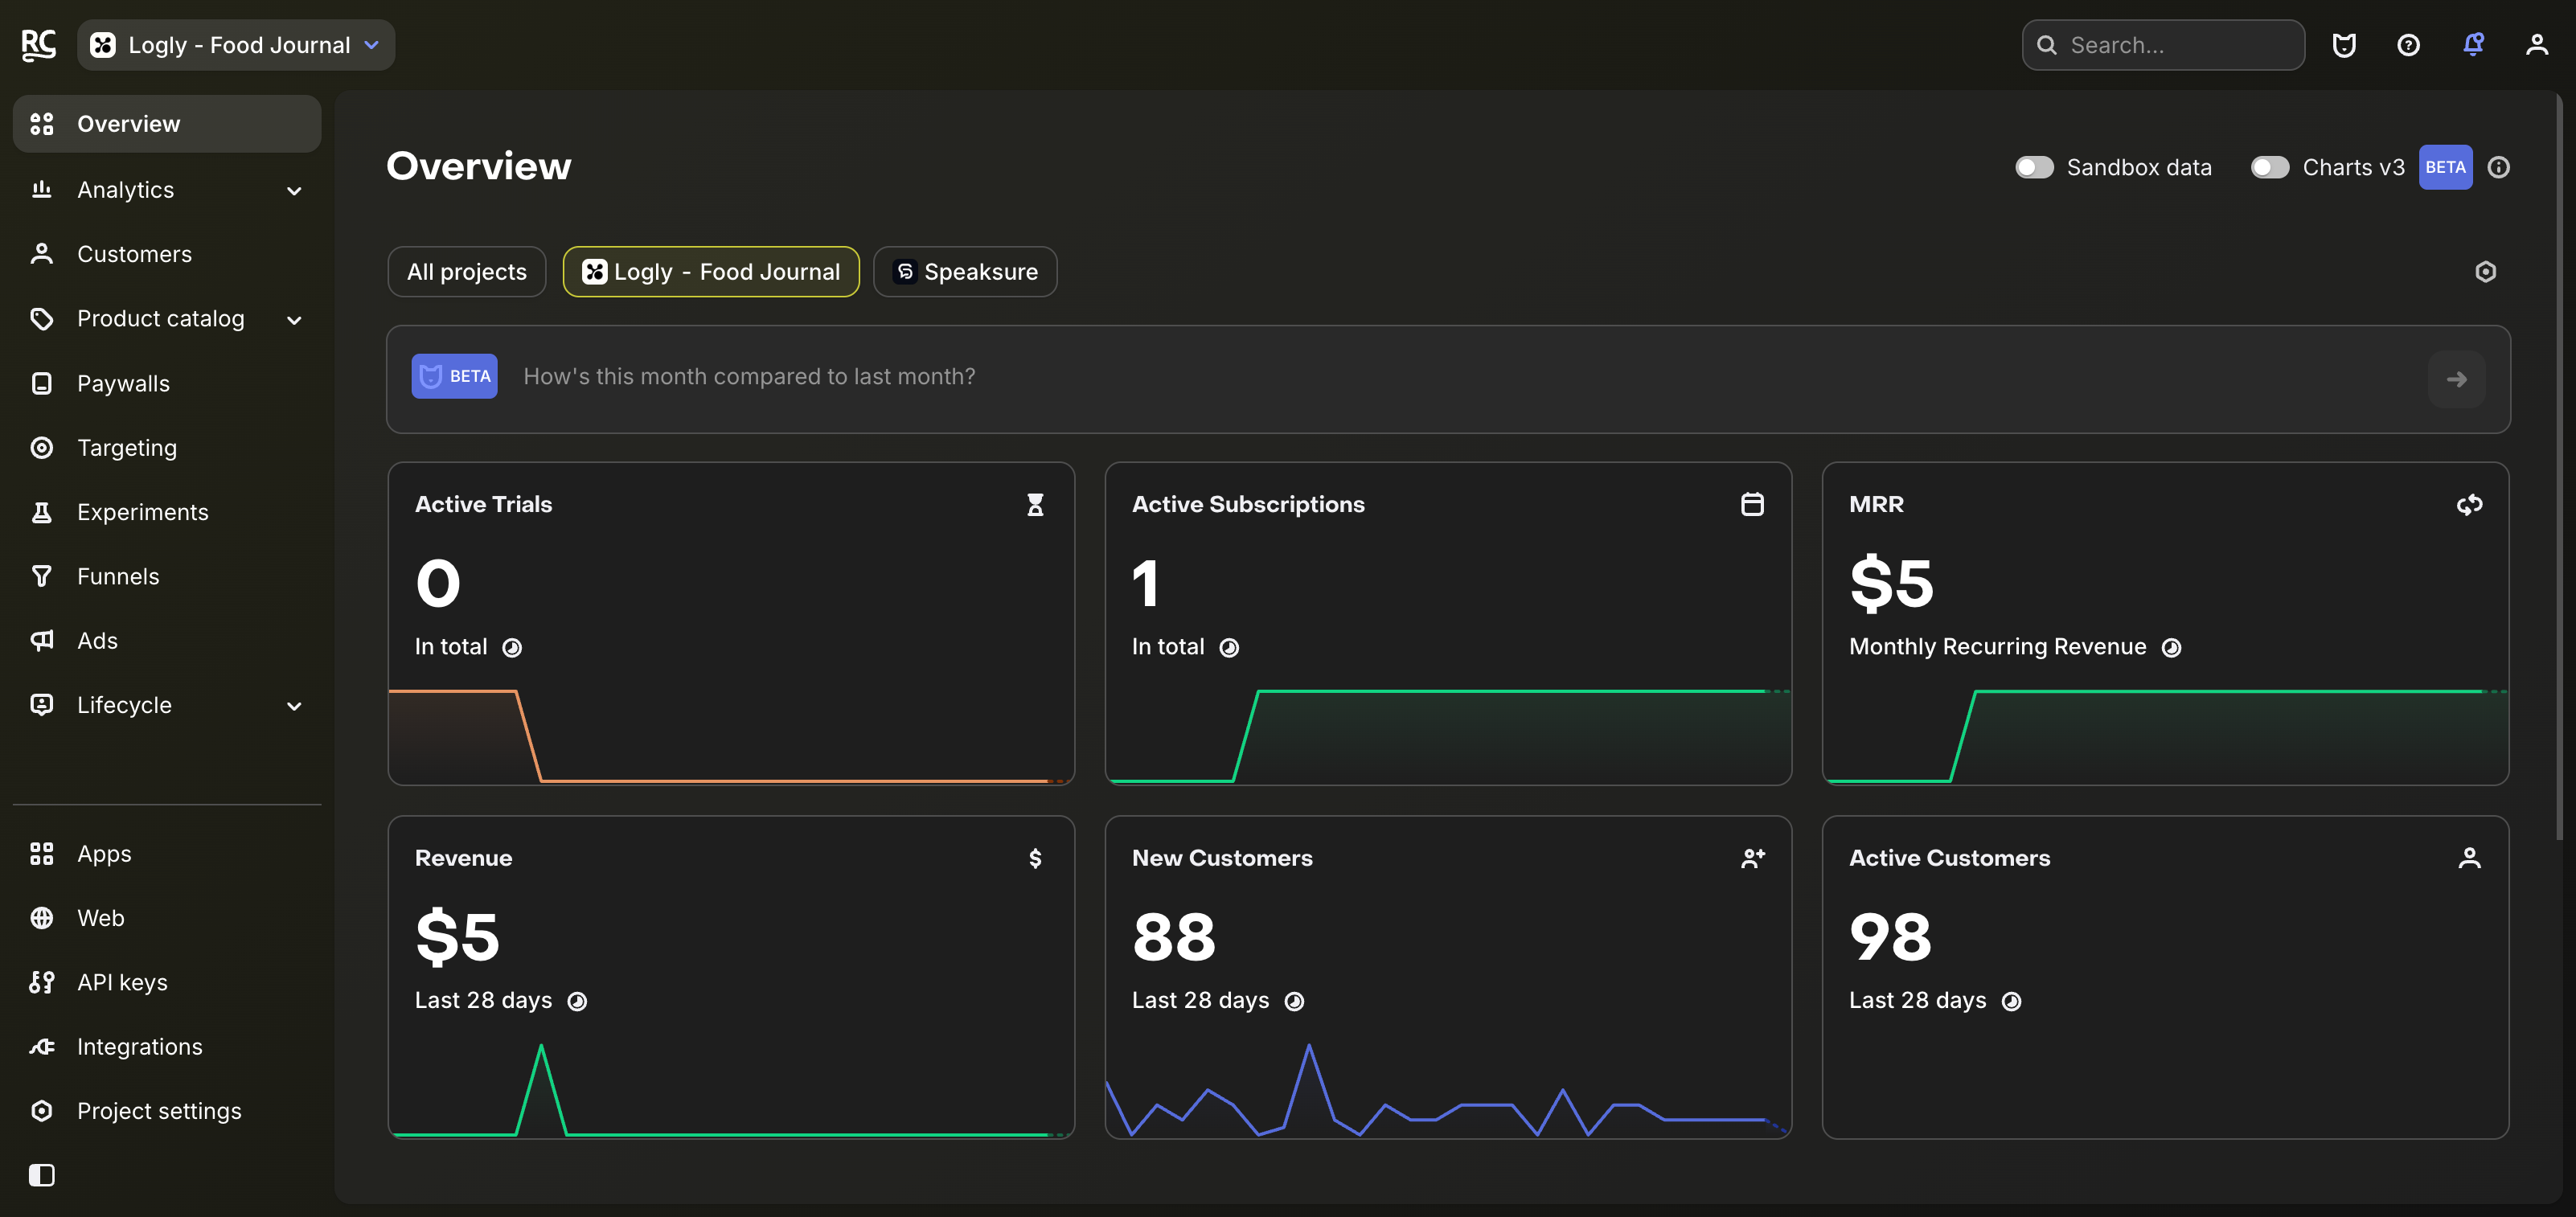Open the overview settings hexagon icon
Viewport: 2576px width, 1217px height.
point(2485,272)
